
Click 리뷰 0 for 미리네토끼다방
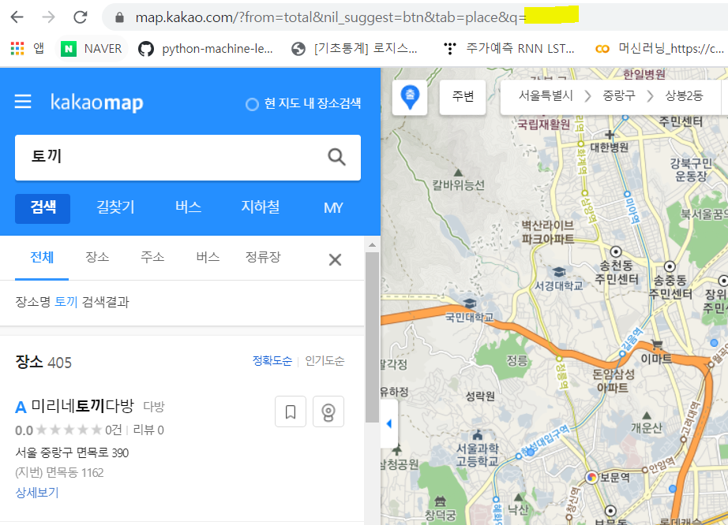(x=148, y=430)
